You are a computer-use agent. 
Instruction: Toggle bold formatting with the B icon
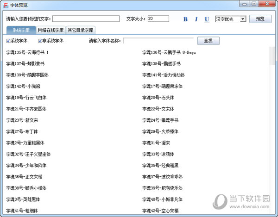tap(185, 19)
